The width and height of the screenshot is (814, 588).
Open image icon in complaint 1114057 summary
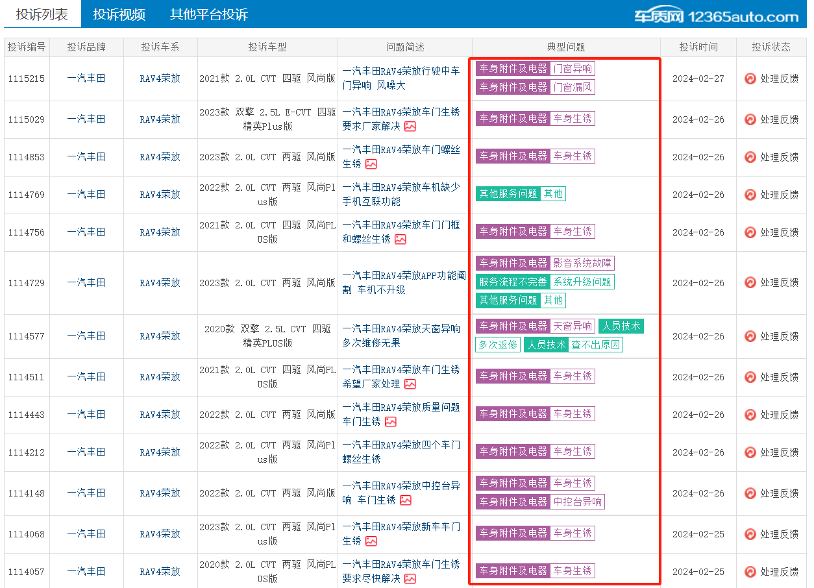point(410,579)
